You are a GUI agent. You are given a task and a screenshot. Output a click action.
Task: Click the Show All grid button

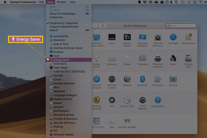coord(103,26)
